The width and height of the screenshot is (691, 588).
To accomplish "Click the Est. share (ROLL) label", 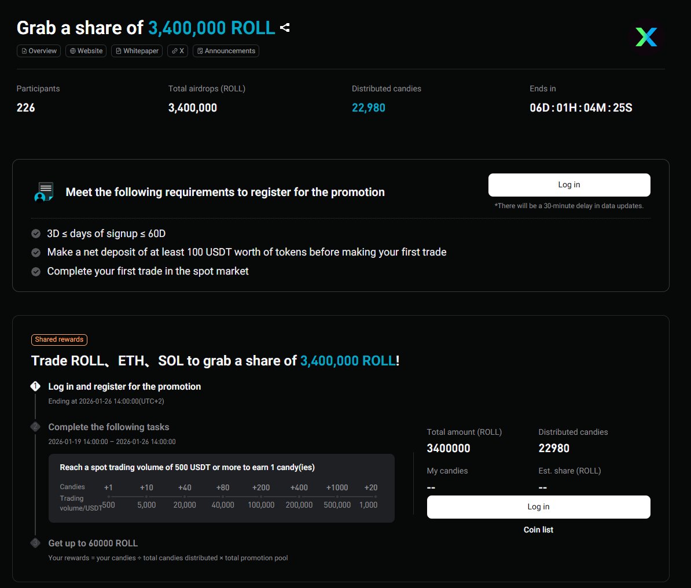I will [x=569, y=471].
